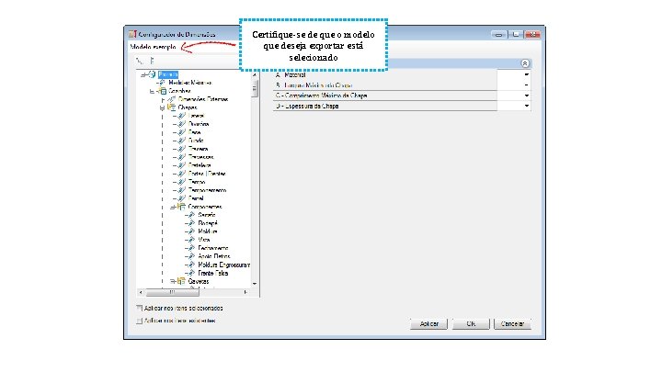Click the Aplicar button
662x372 pixels.
click(429, 324)
